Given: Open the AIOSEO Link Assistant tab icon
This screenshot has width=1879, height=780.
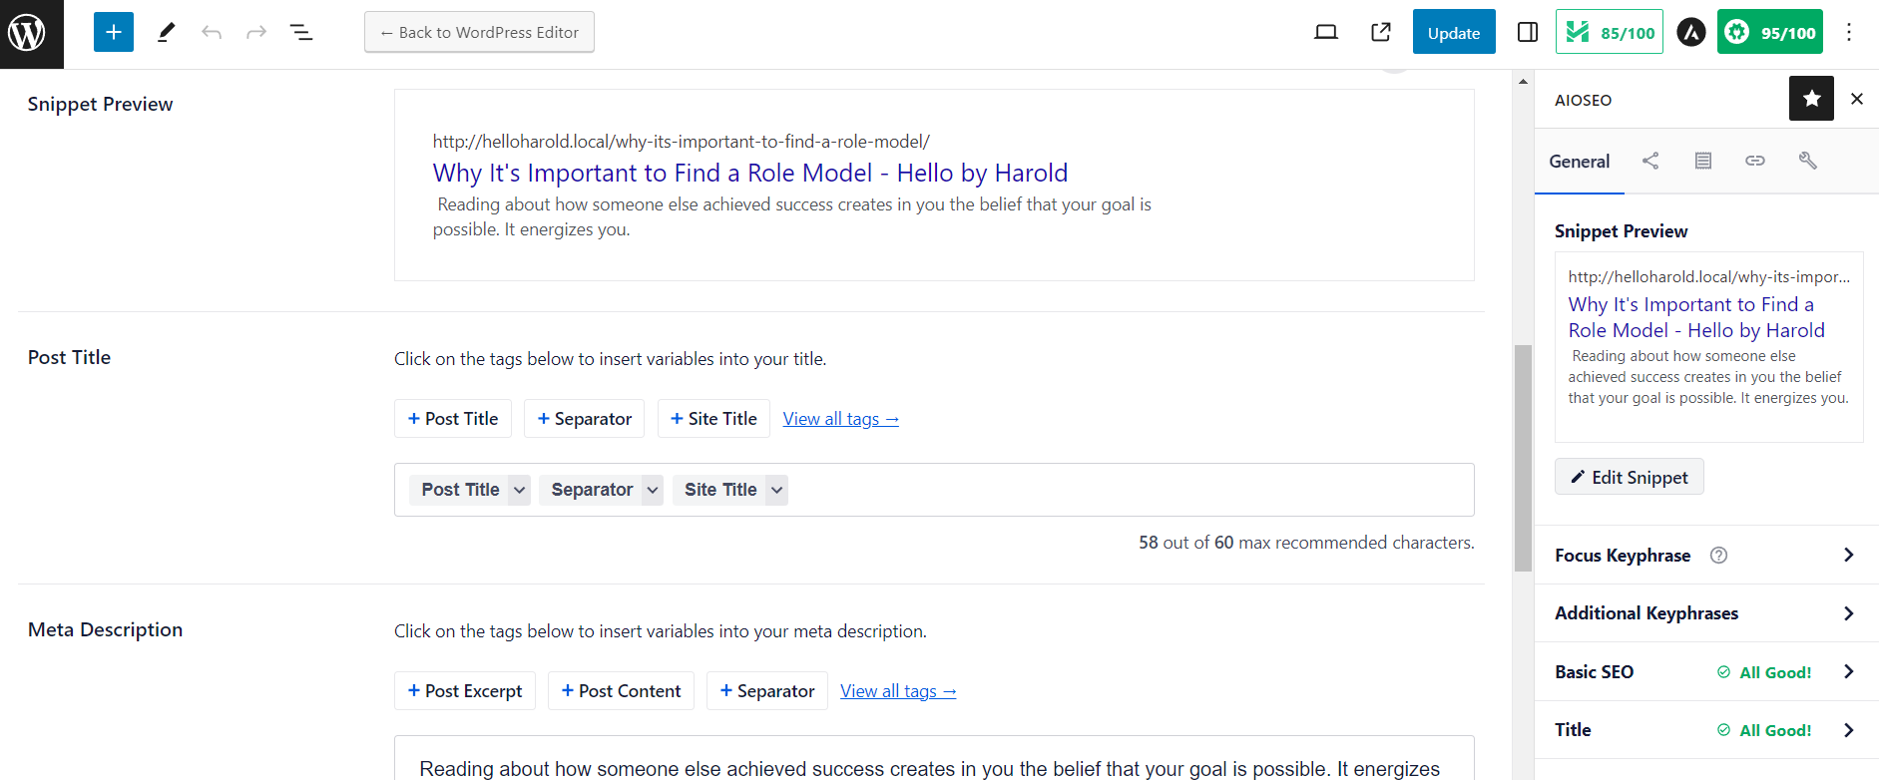Looking at the screenshot, I should [1755, 161].
